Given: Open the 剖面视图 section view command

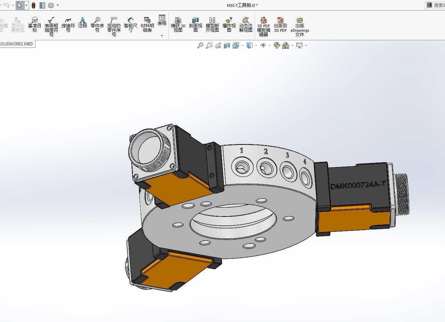Looking at the screenshot, I should tap(195, 25).
